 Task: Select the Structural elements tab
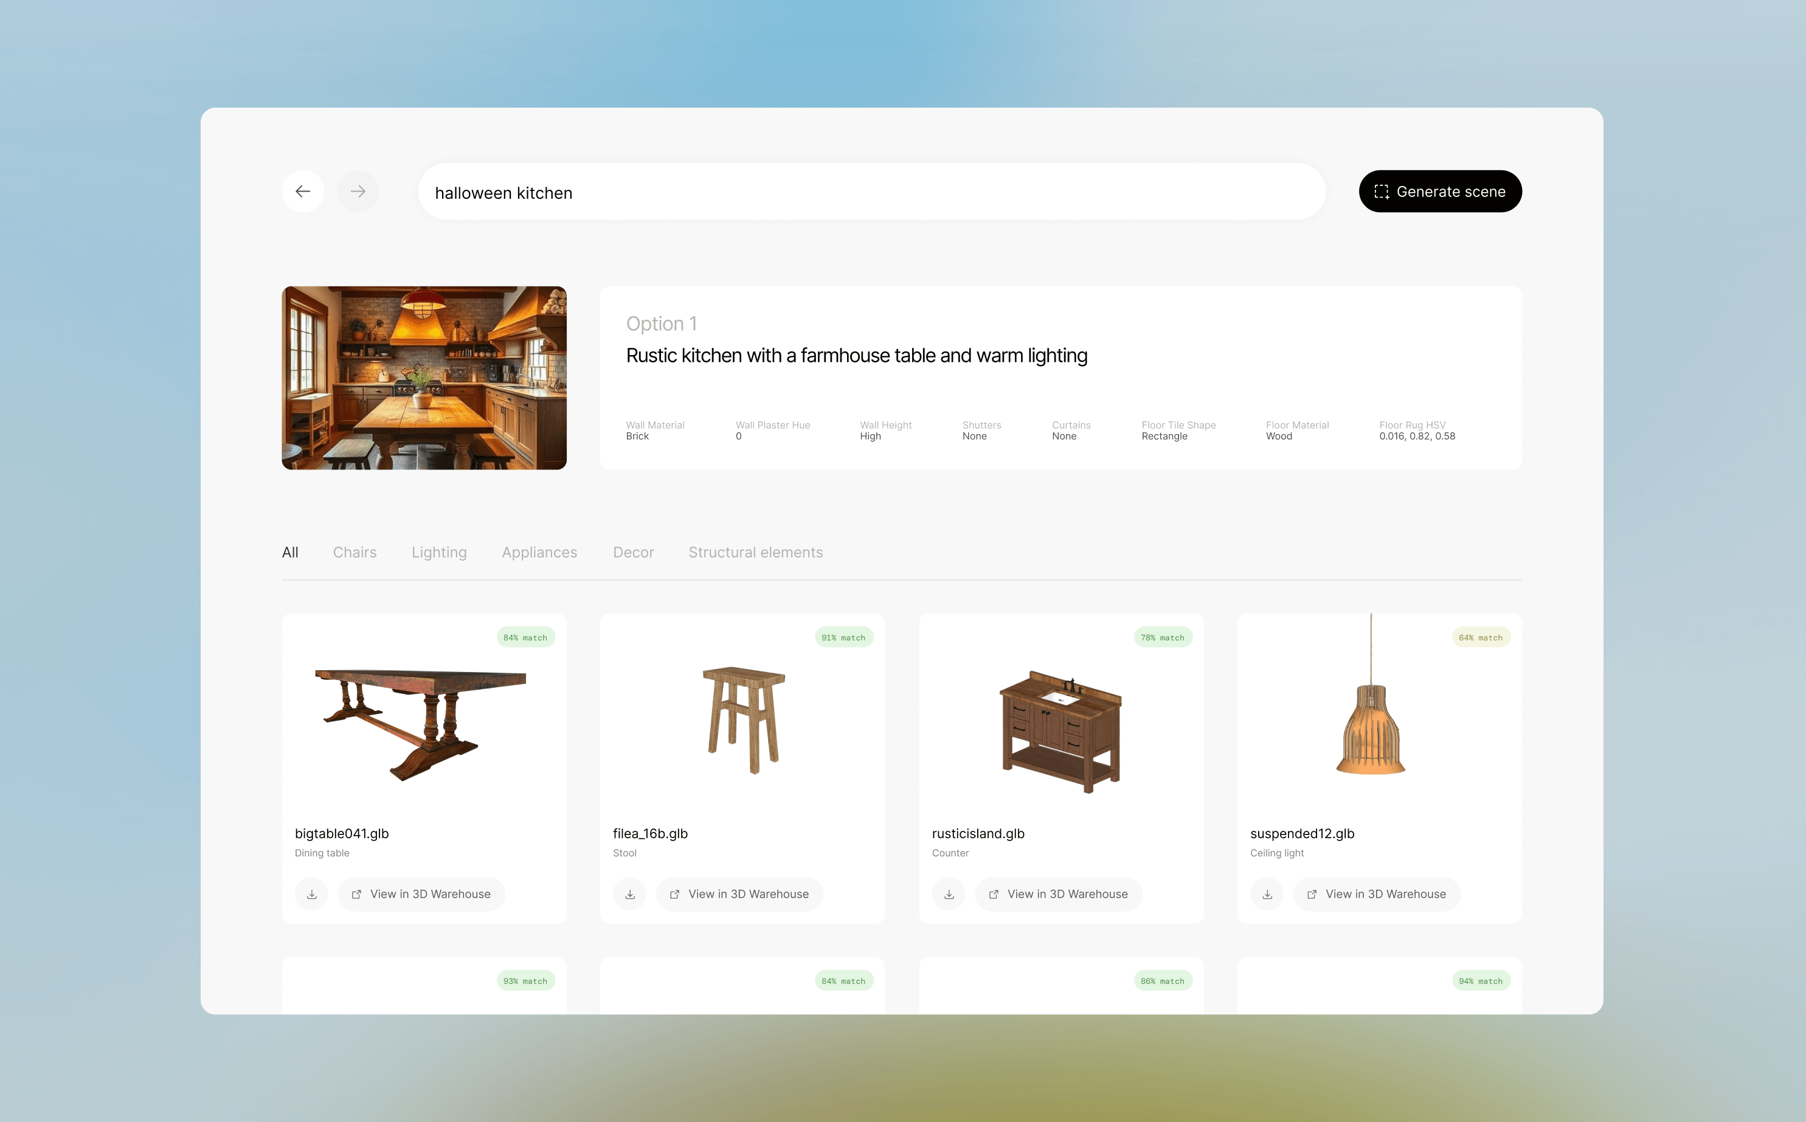[755, 552]
